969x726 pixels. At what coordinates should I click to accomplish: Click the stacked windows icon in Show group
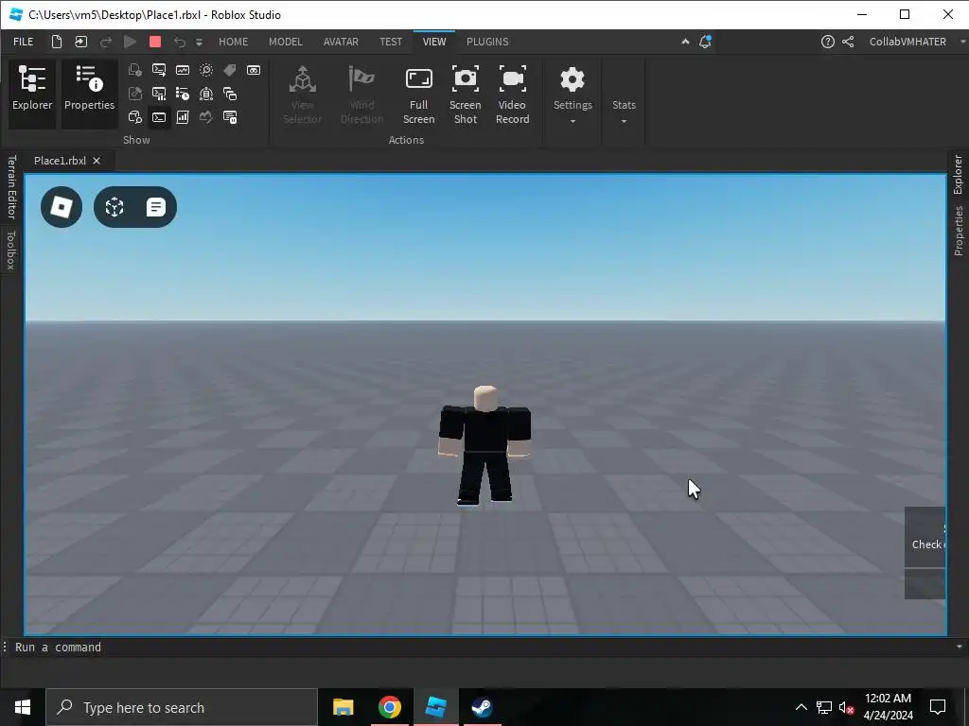coord(230,94)
